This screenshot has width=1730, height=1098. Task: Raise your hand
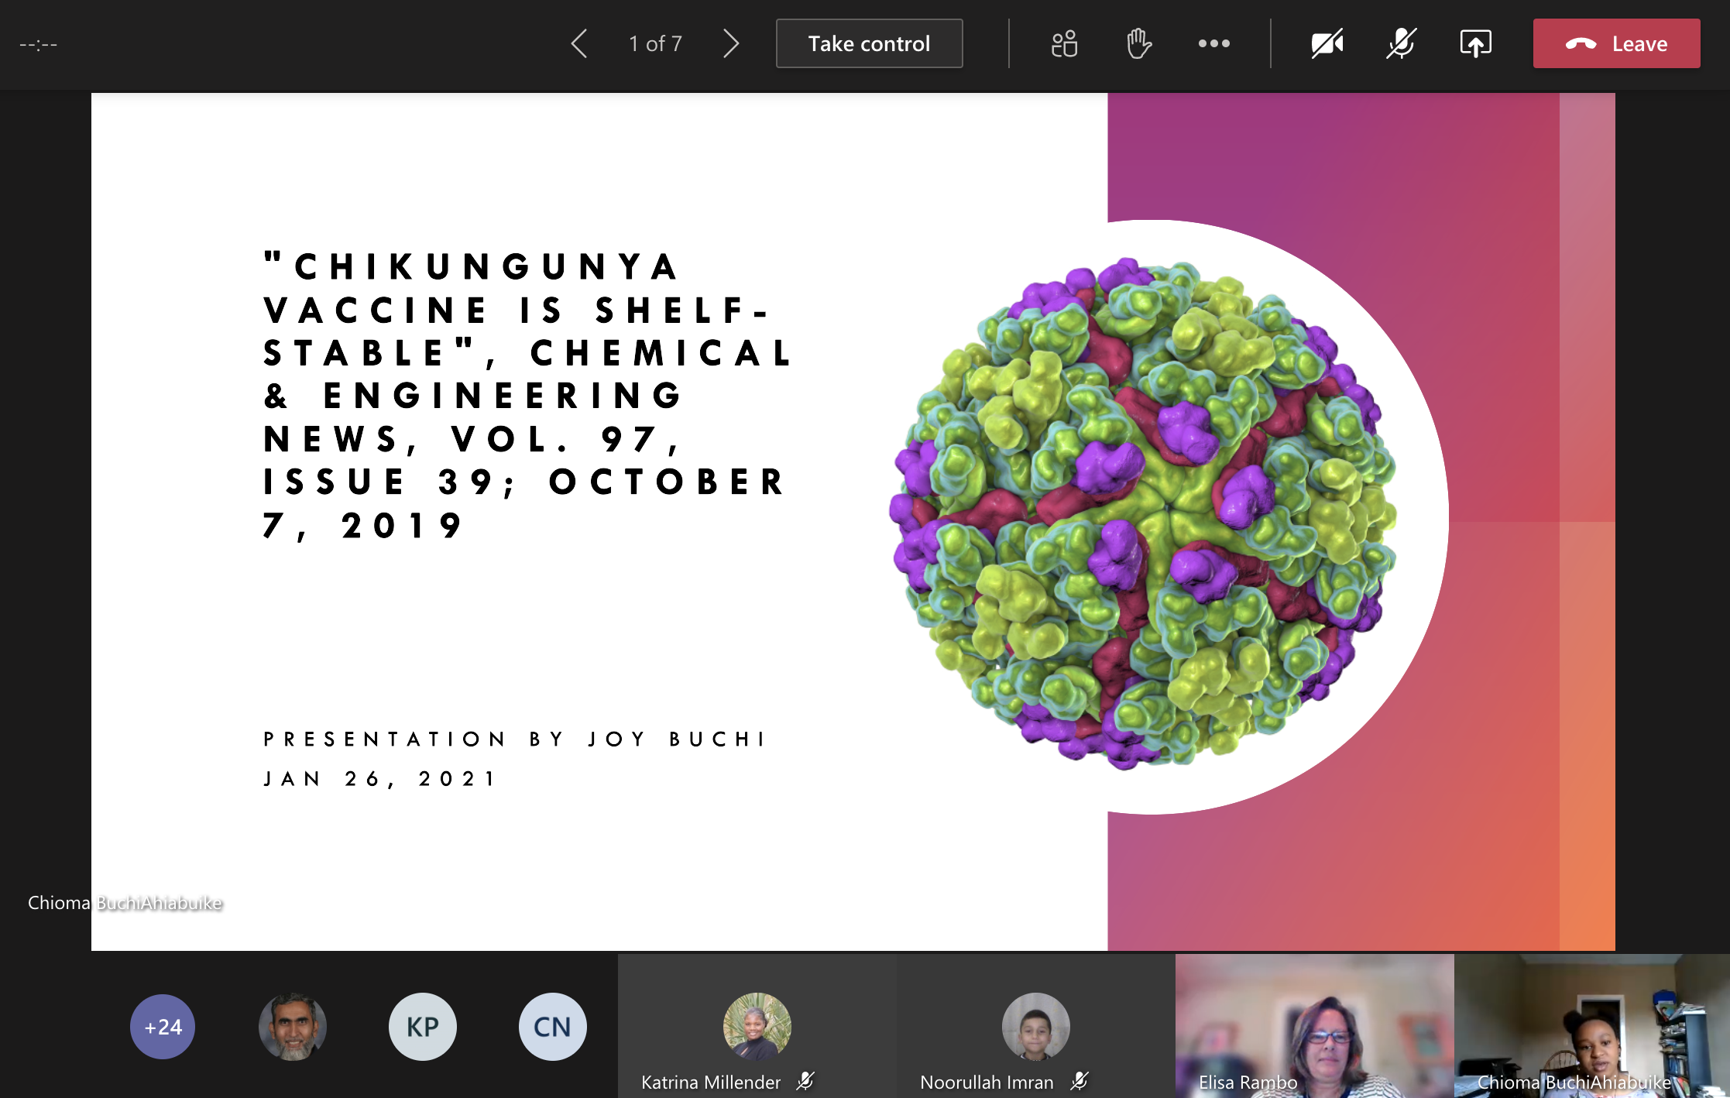pyautogui.click(x=1138, y=44)
